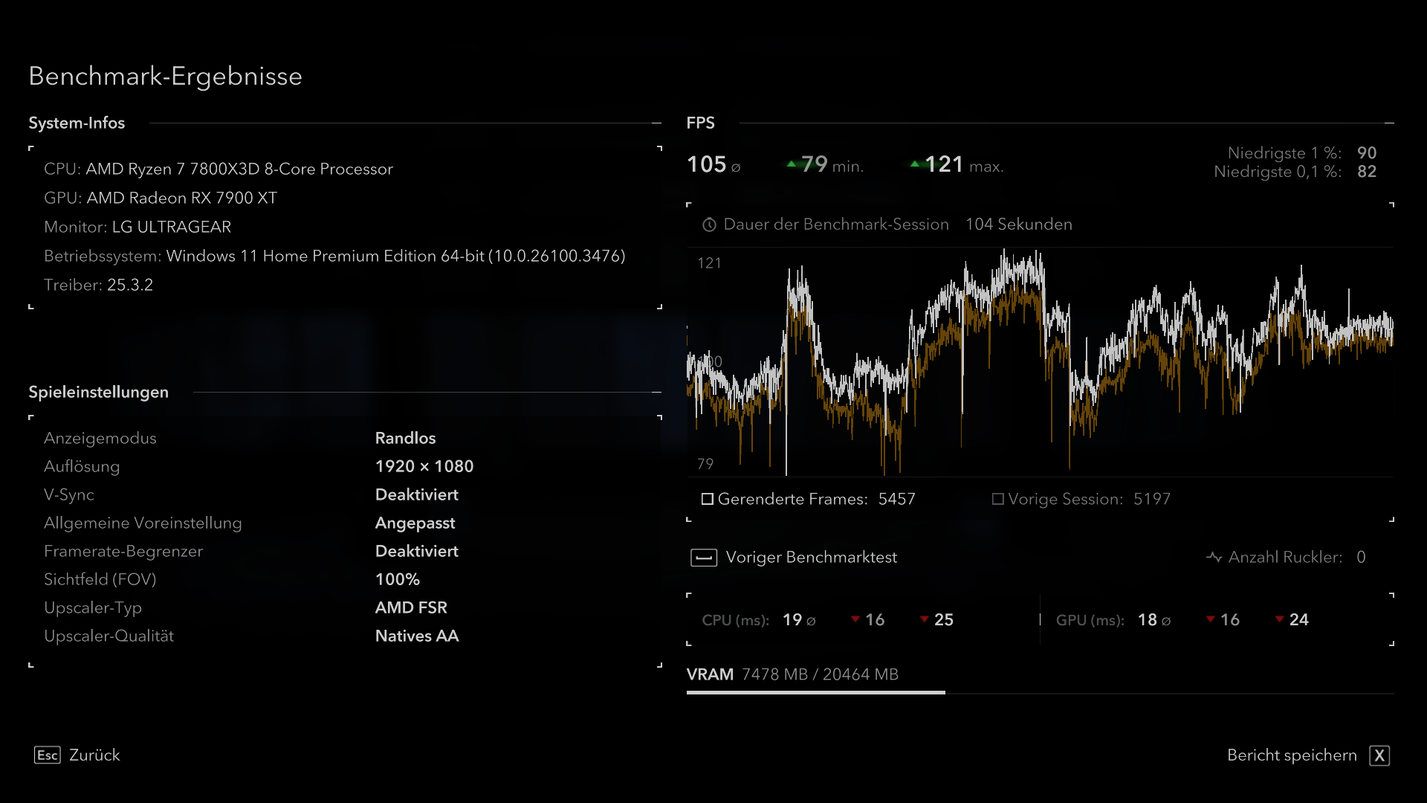The height and width of the screenshot is (803, 1427).
Task: Click the pulse icon next to Anzahl Ruckler
Action: click(x=1214, y=557)
